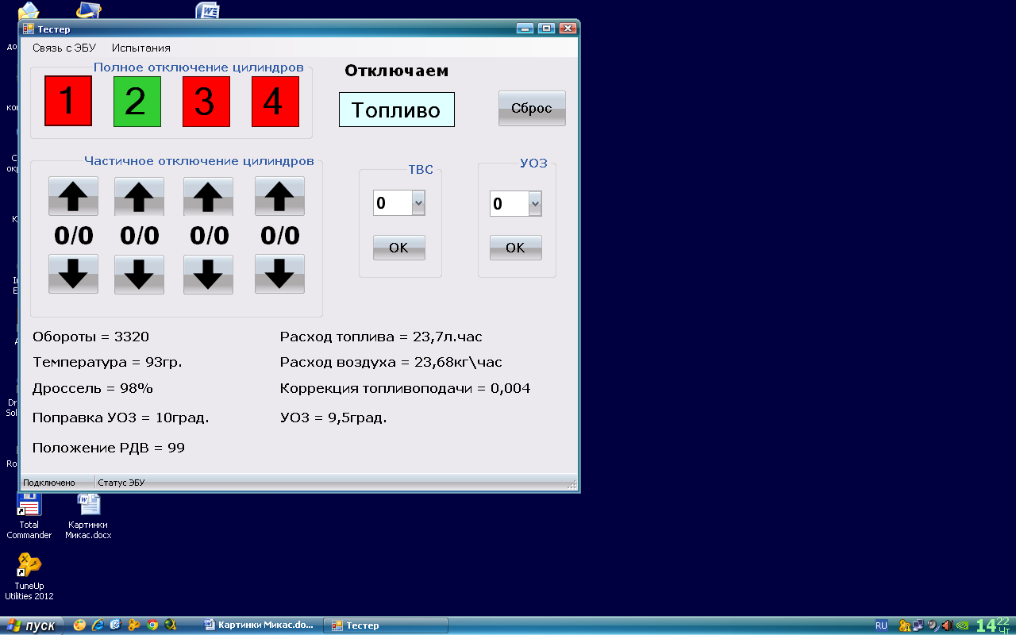Select the Тестер taskbar button
Image resolution: width=1016 pixels, height=635 pixels.
(387, 625)
